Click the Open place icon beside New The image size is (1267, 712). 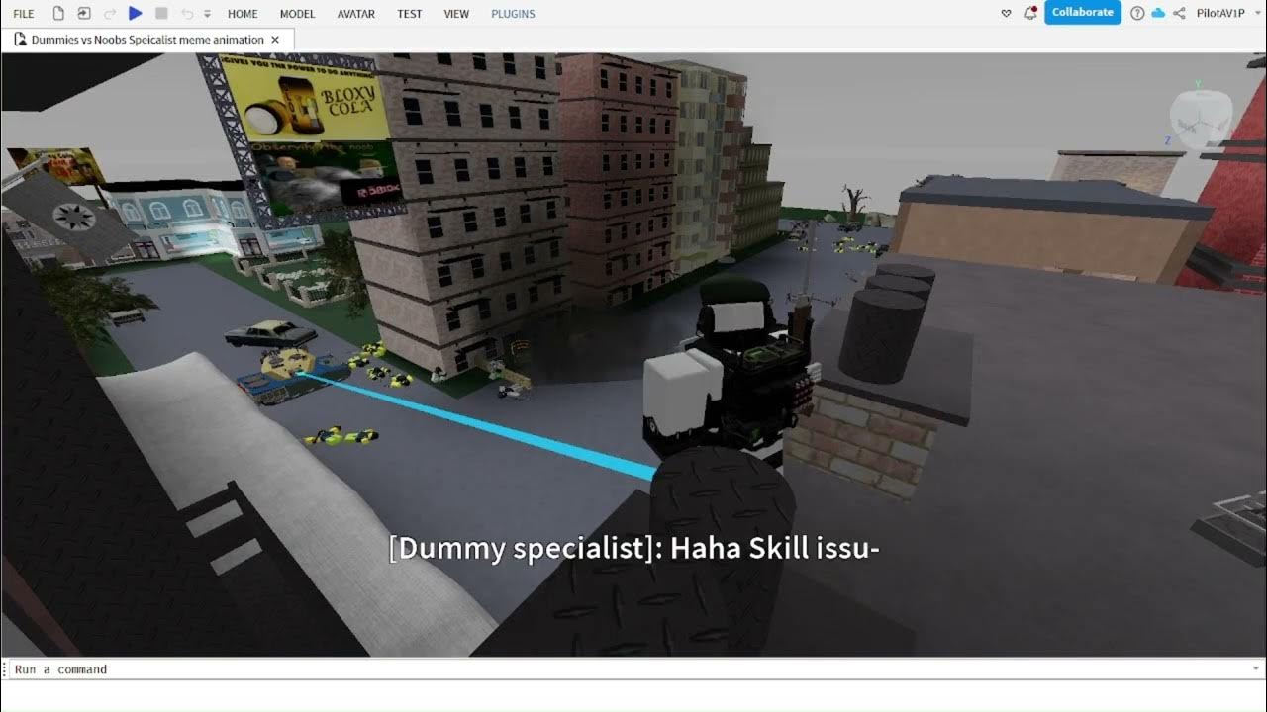click(83, 14)
